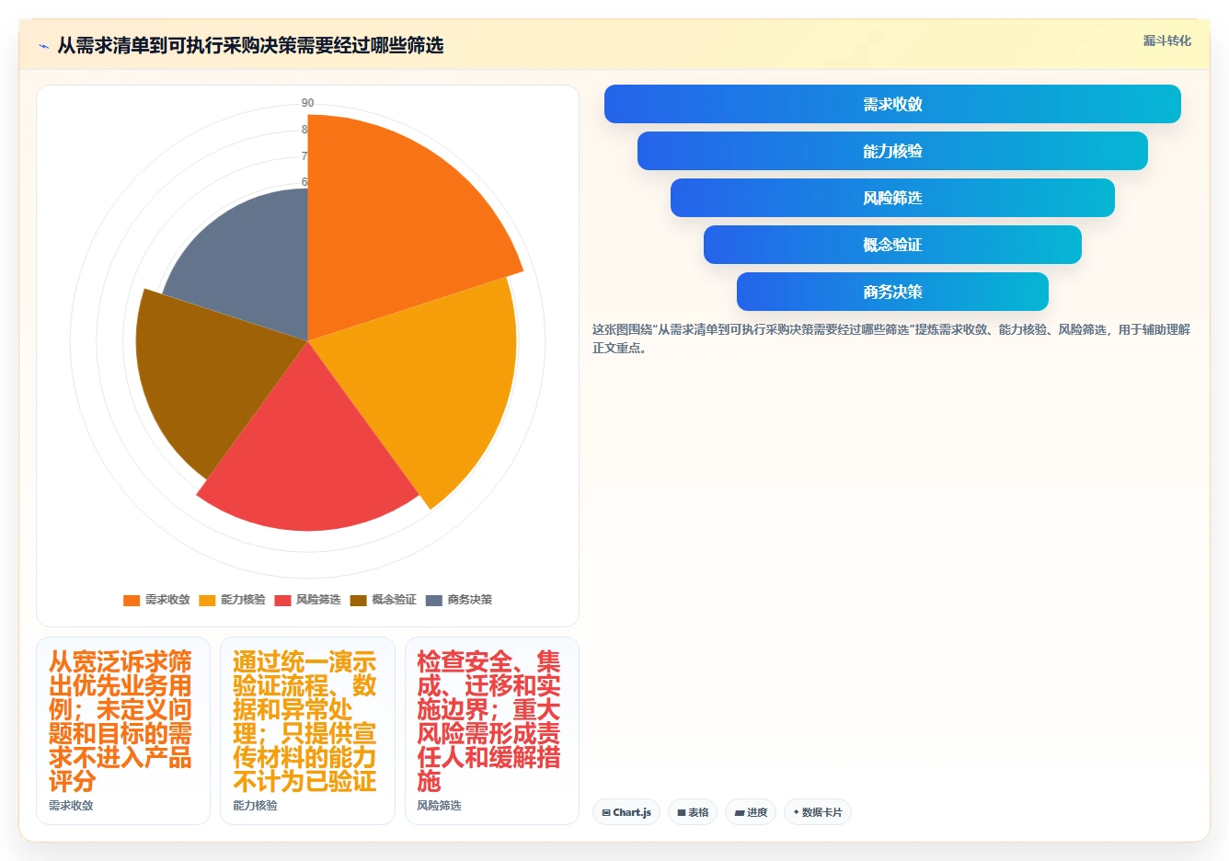Click the 风险筛选 caption under red card text

pos(439,806)
